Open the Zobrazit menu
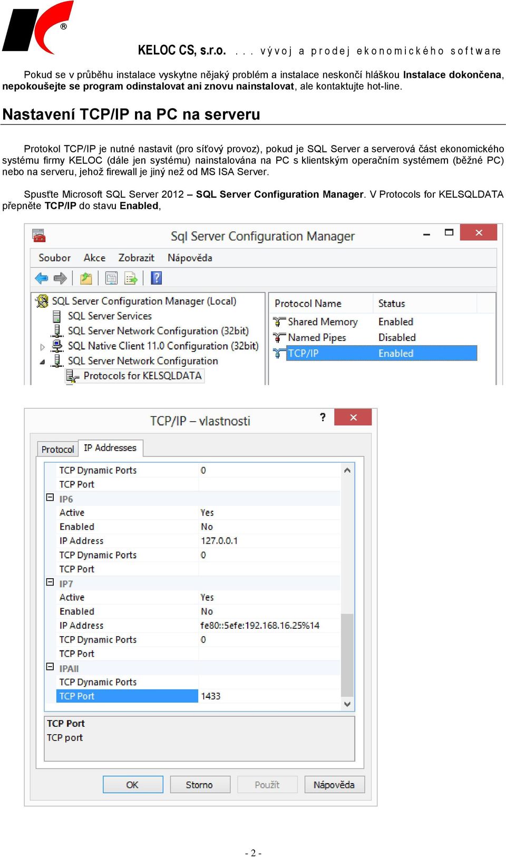This screenshot has height=857, width=506. [x=136, y=258]
